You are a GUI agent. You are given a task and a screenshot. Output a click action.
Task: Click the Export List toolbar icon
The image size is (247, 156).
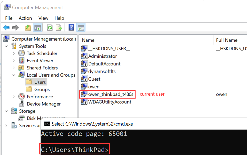[x=59, y=28]
